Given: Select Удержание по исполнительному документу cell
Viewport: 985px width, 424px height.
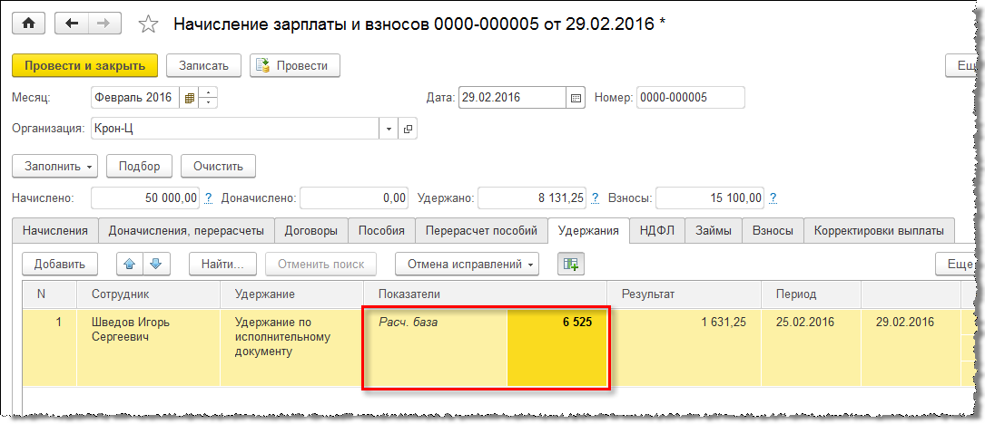Looking at the screenshot, I should [291, 348].
